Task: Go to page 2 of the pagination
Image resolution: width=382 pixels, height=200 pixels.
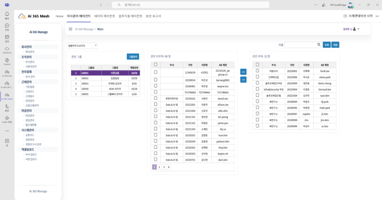Action: point(159,167)
